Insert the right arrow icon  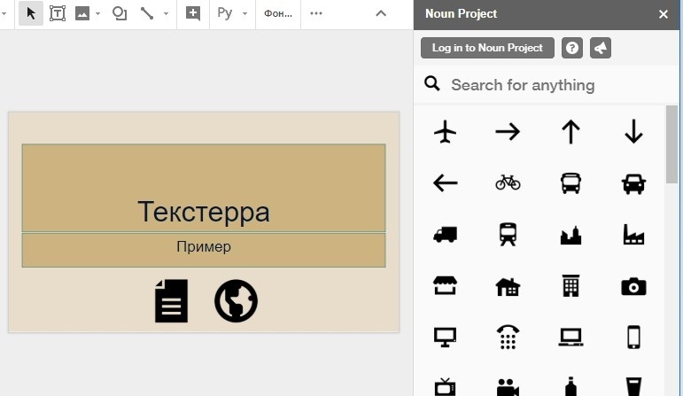tap(508, 131)
